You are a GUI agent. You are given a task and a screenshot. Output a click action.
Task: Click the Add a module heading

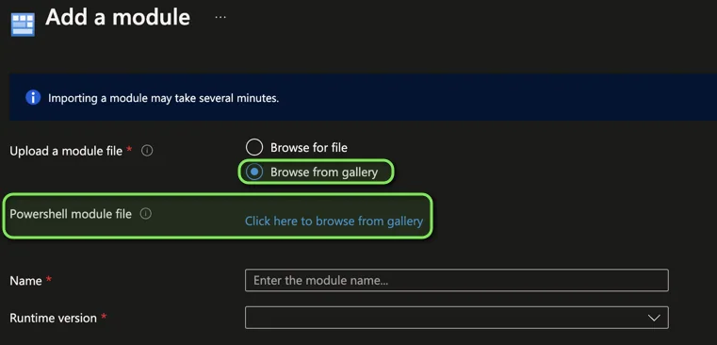tap(118, 17)
